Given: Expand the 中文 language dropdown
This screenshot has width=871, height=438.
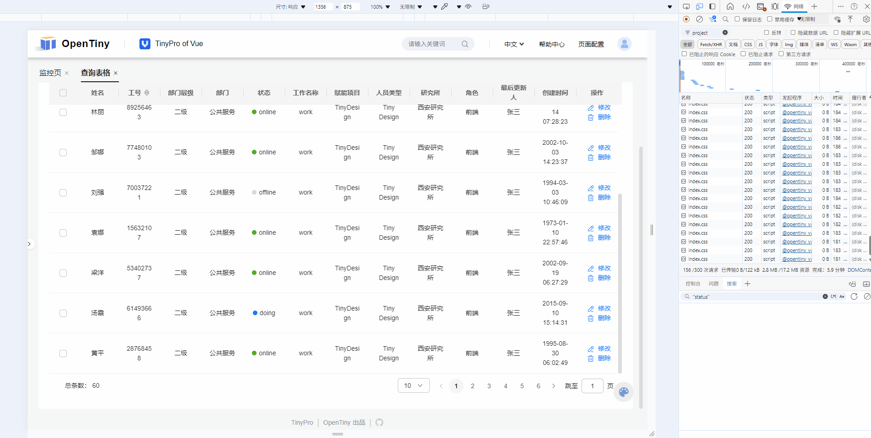Looking at the screenshot, I should [x=514, y=44].
